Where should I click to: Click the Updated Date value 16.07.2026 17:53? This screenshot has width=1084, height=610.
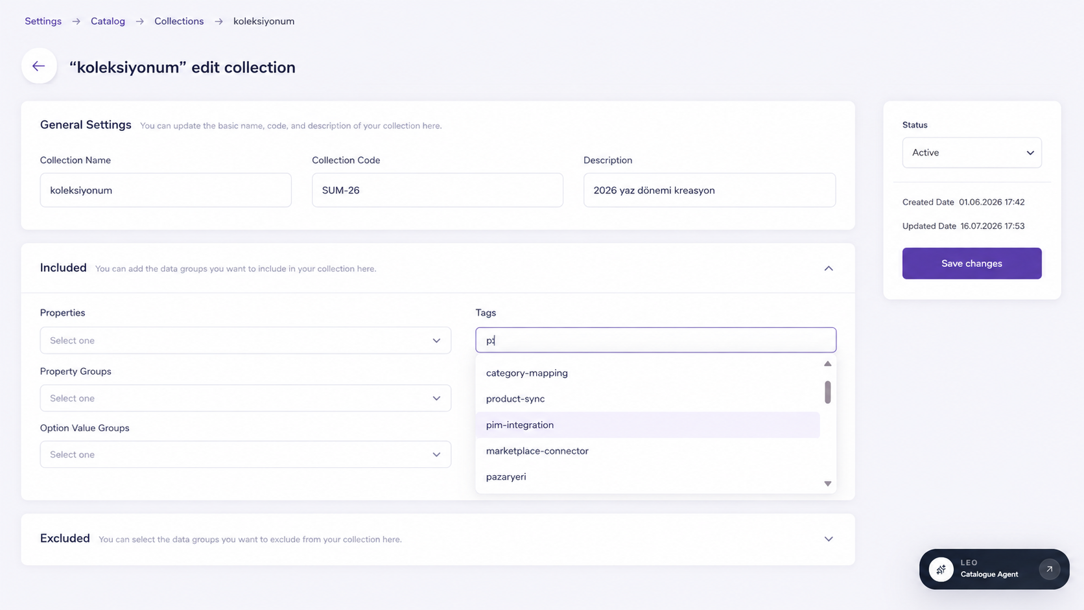(x=993, y=226)
